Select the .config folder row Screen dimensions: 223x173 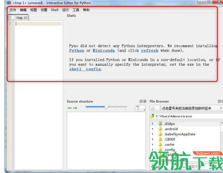coord(185,149)
